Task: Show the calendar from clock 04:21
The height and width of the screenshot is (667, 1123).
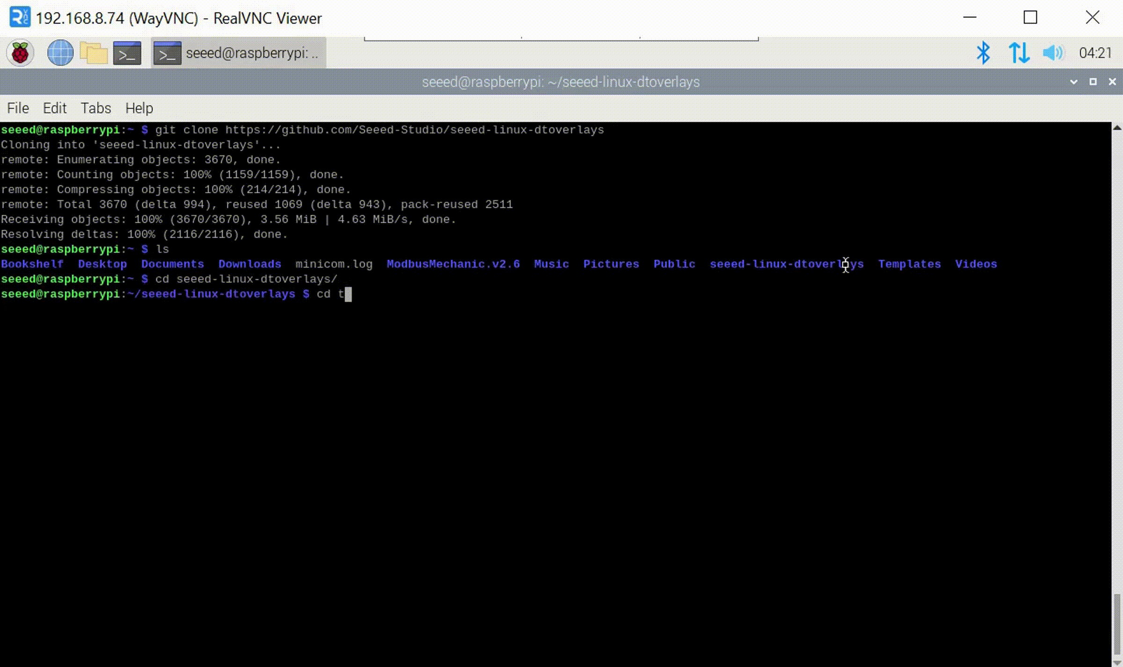Action: pos(1095,53)
